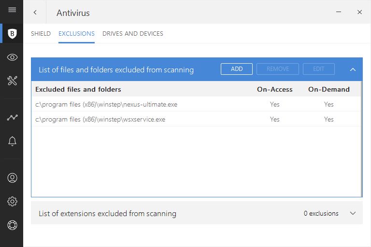Select the Exclusions tab
Viewport: 371px width, 247px height.
coord(76,34)
